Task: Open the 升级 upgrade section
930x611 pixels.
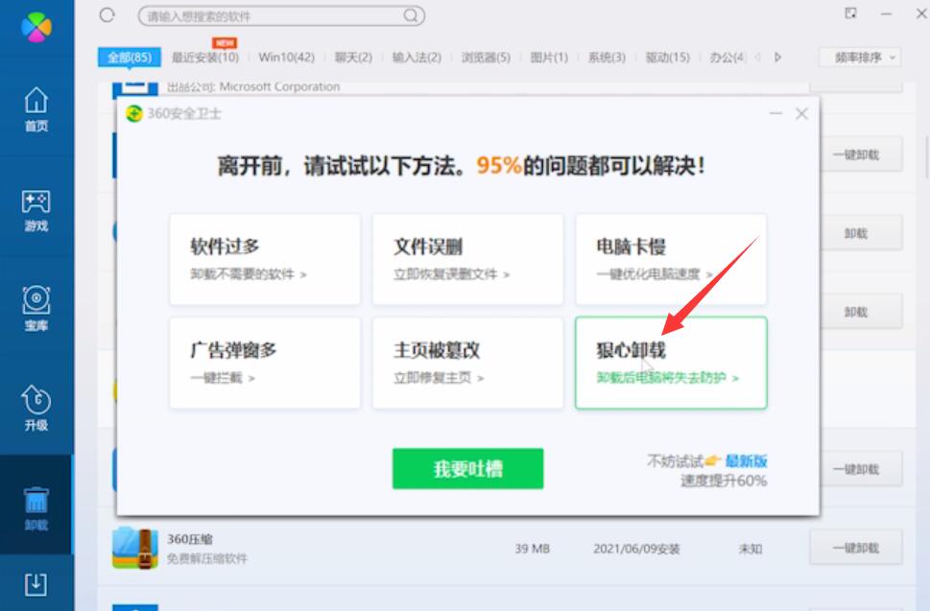Action: tap(36, 409)
